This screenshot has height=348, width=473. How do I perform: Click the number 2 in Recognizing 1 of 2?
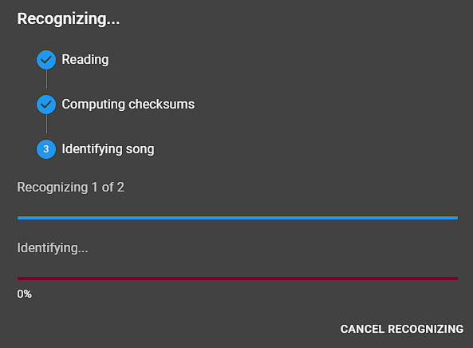[x=120, y=187]
